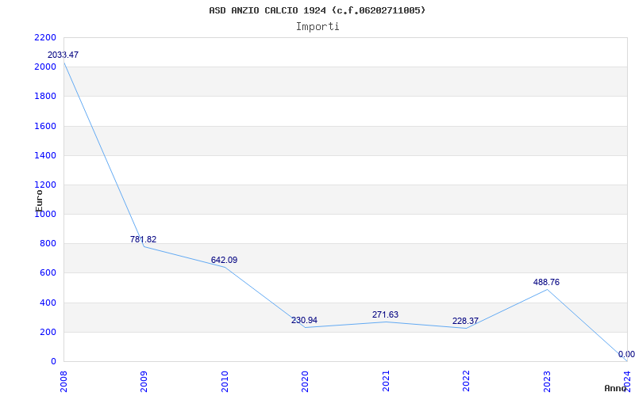Click the 200 y-axis tick label
Screen dimensions: 635x396
(48, 332)
